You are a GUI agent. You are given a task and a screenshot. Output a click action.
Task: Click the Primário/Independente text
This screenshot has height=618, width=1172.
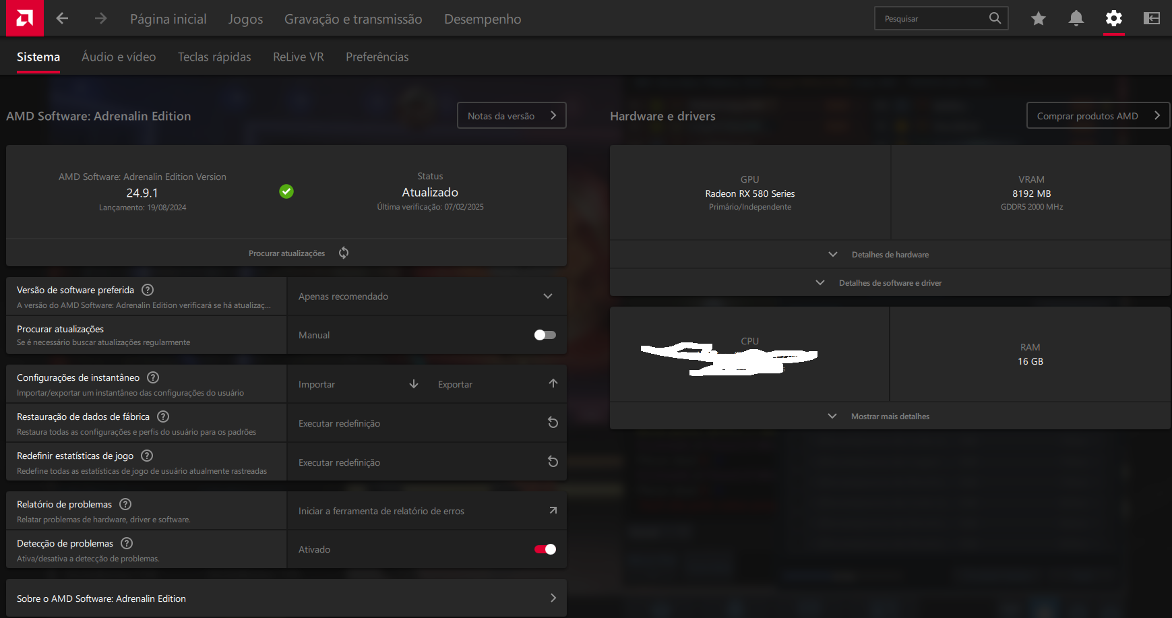(x=750, y=207)
